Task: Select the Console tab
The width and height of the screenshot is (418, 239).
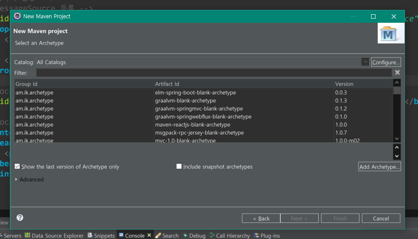Action: tap(132, 235)
